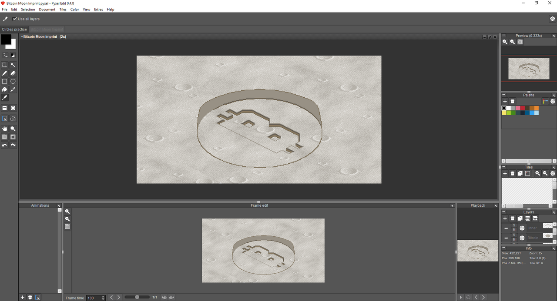Image resolution: width=557 pixels, height=301 pixels.
Task: Select the ellipse shape tool
Action: click(x=13, y=81)
